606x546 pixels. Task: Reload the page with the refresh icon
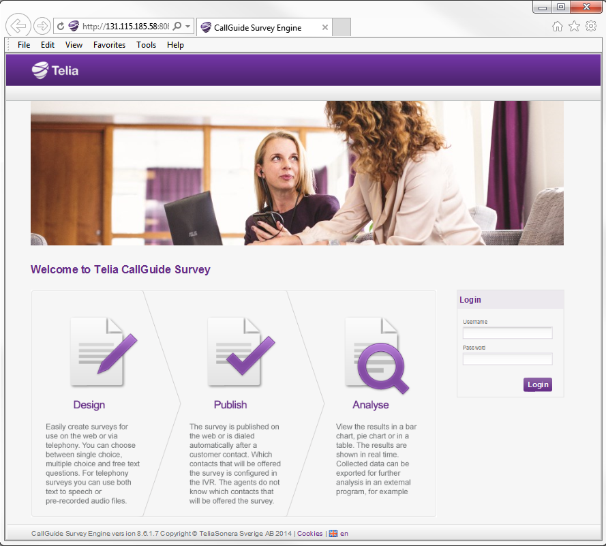pos(61,27)
